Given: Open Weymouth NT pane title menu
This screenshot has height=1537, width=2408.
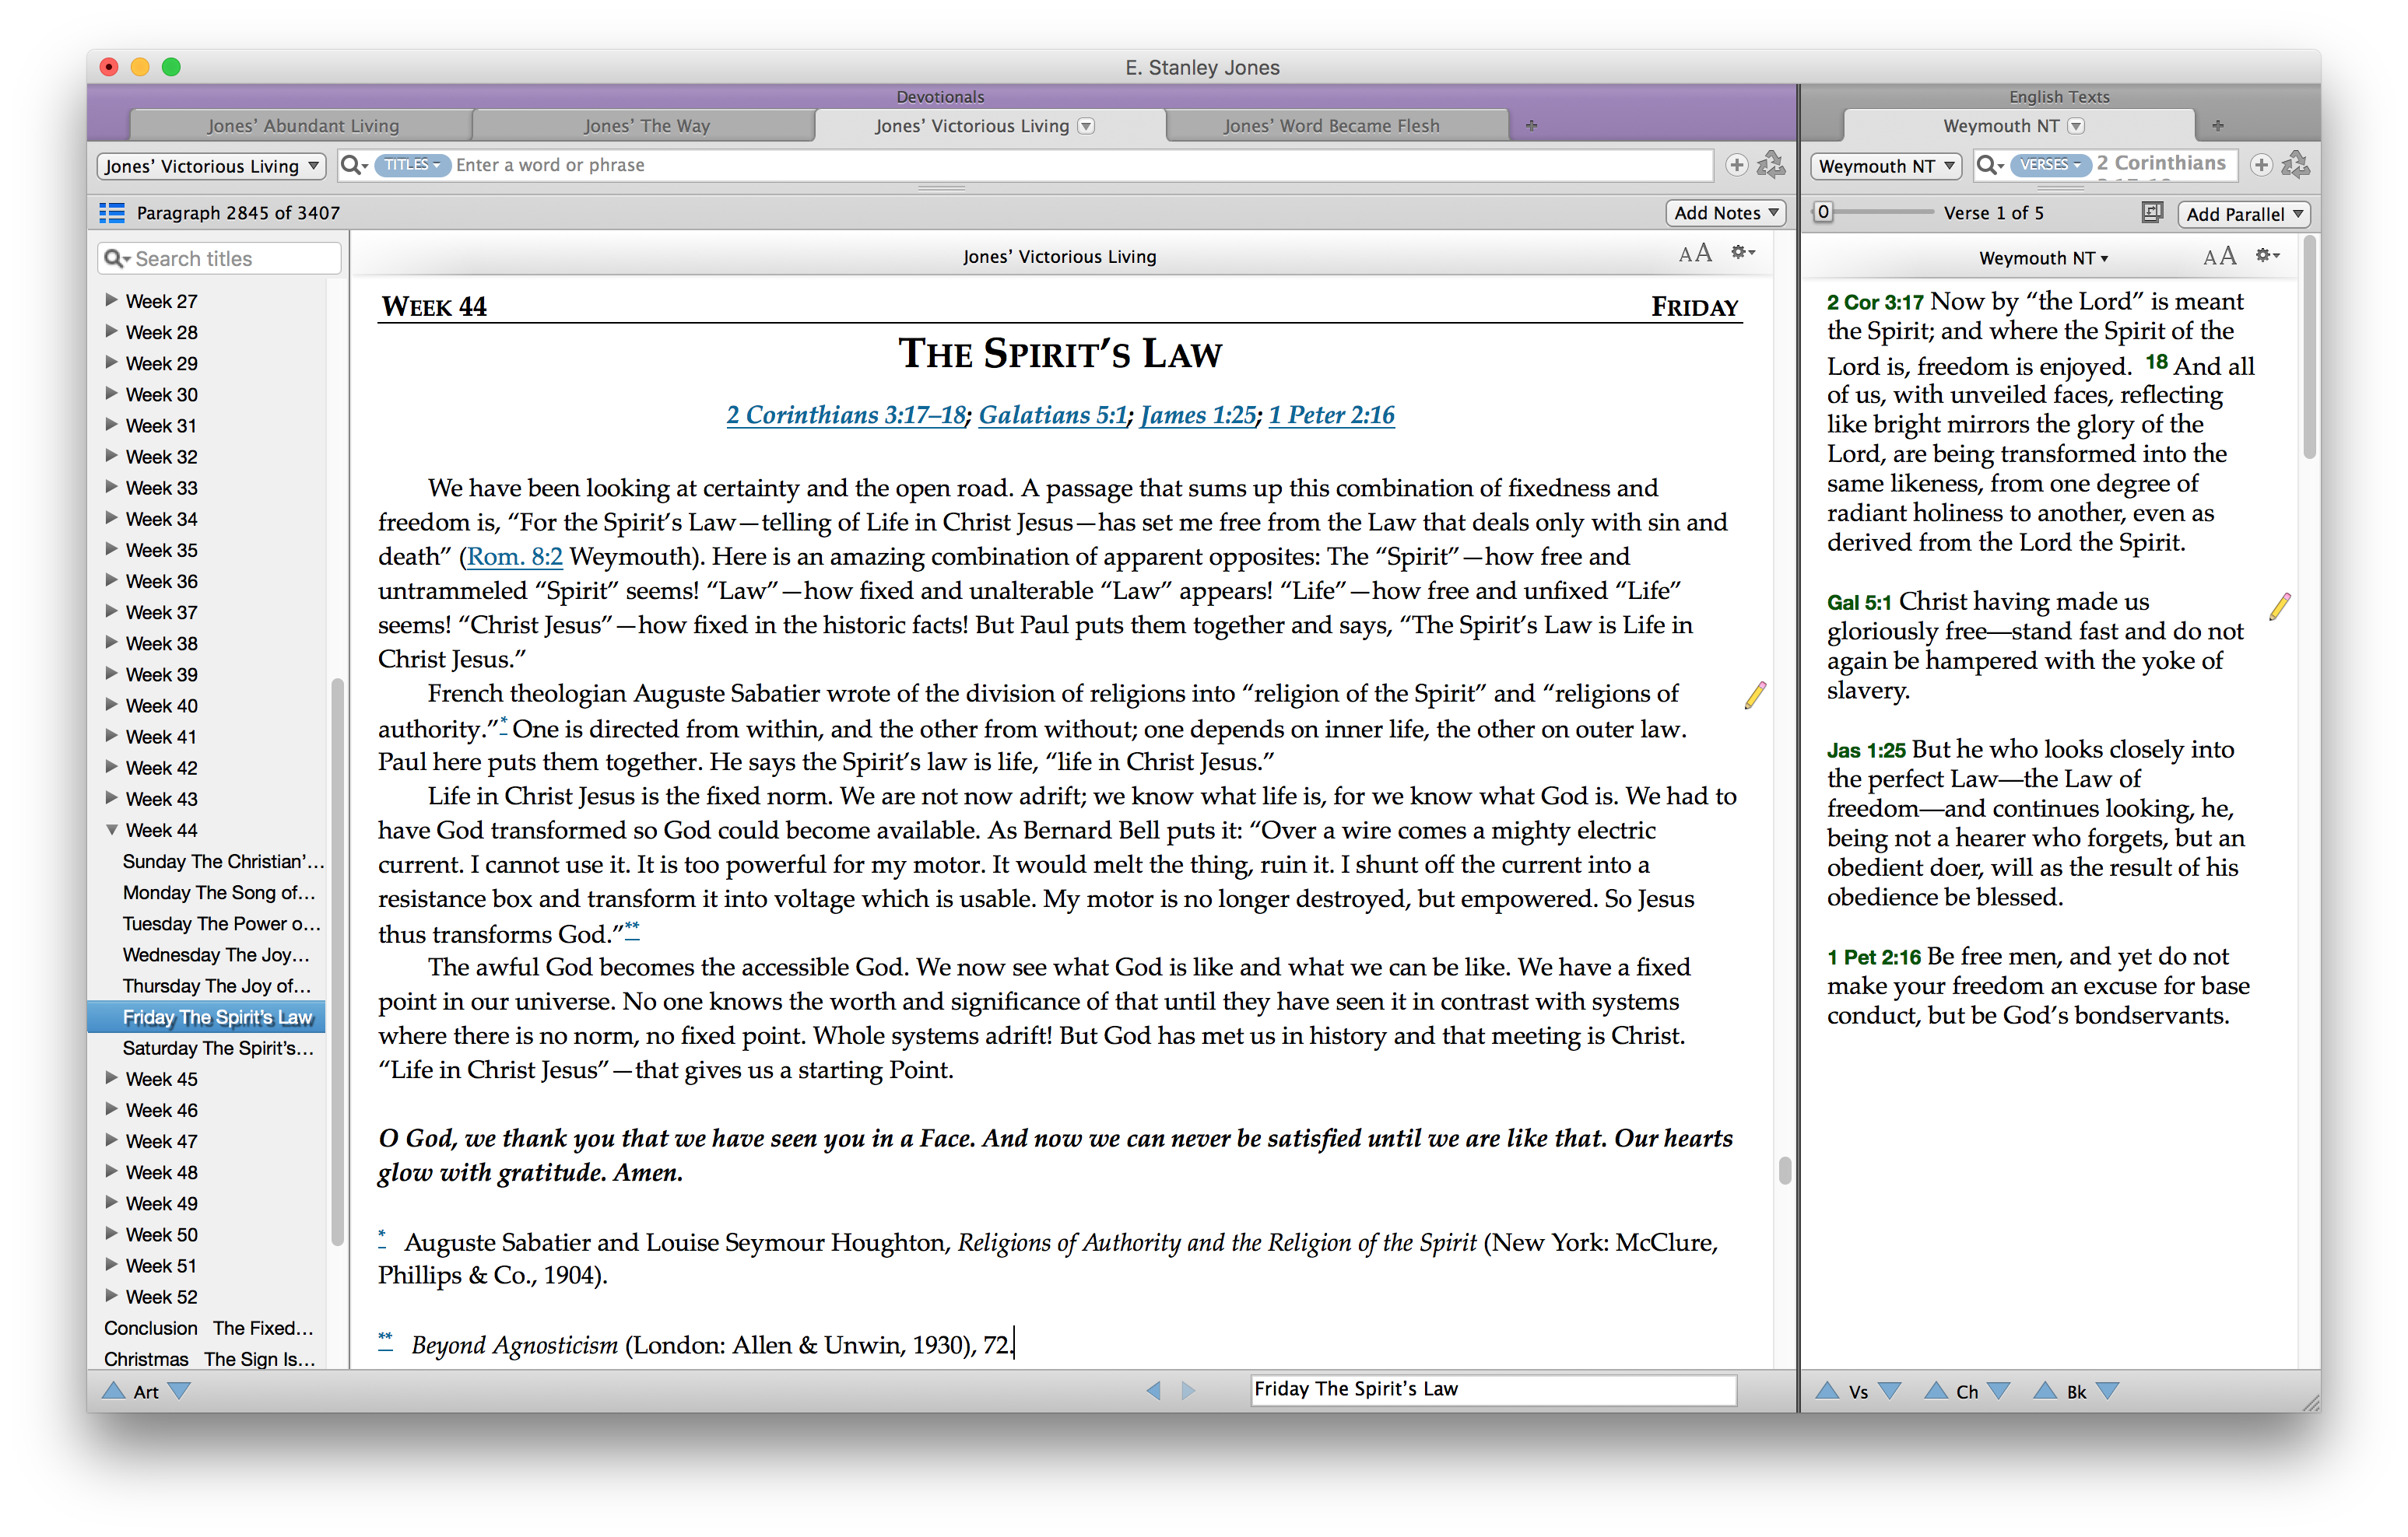Looking at the screenshot, I should (x=2043, y=257).
